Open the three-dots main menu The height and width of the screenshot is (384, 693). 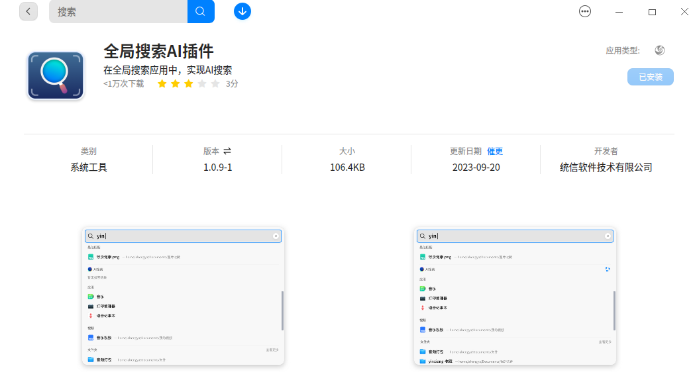(585, 11)
